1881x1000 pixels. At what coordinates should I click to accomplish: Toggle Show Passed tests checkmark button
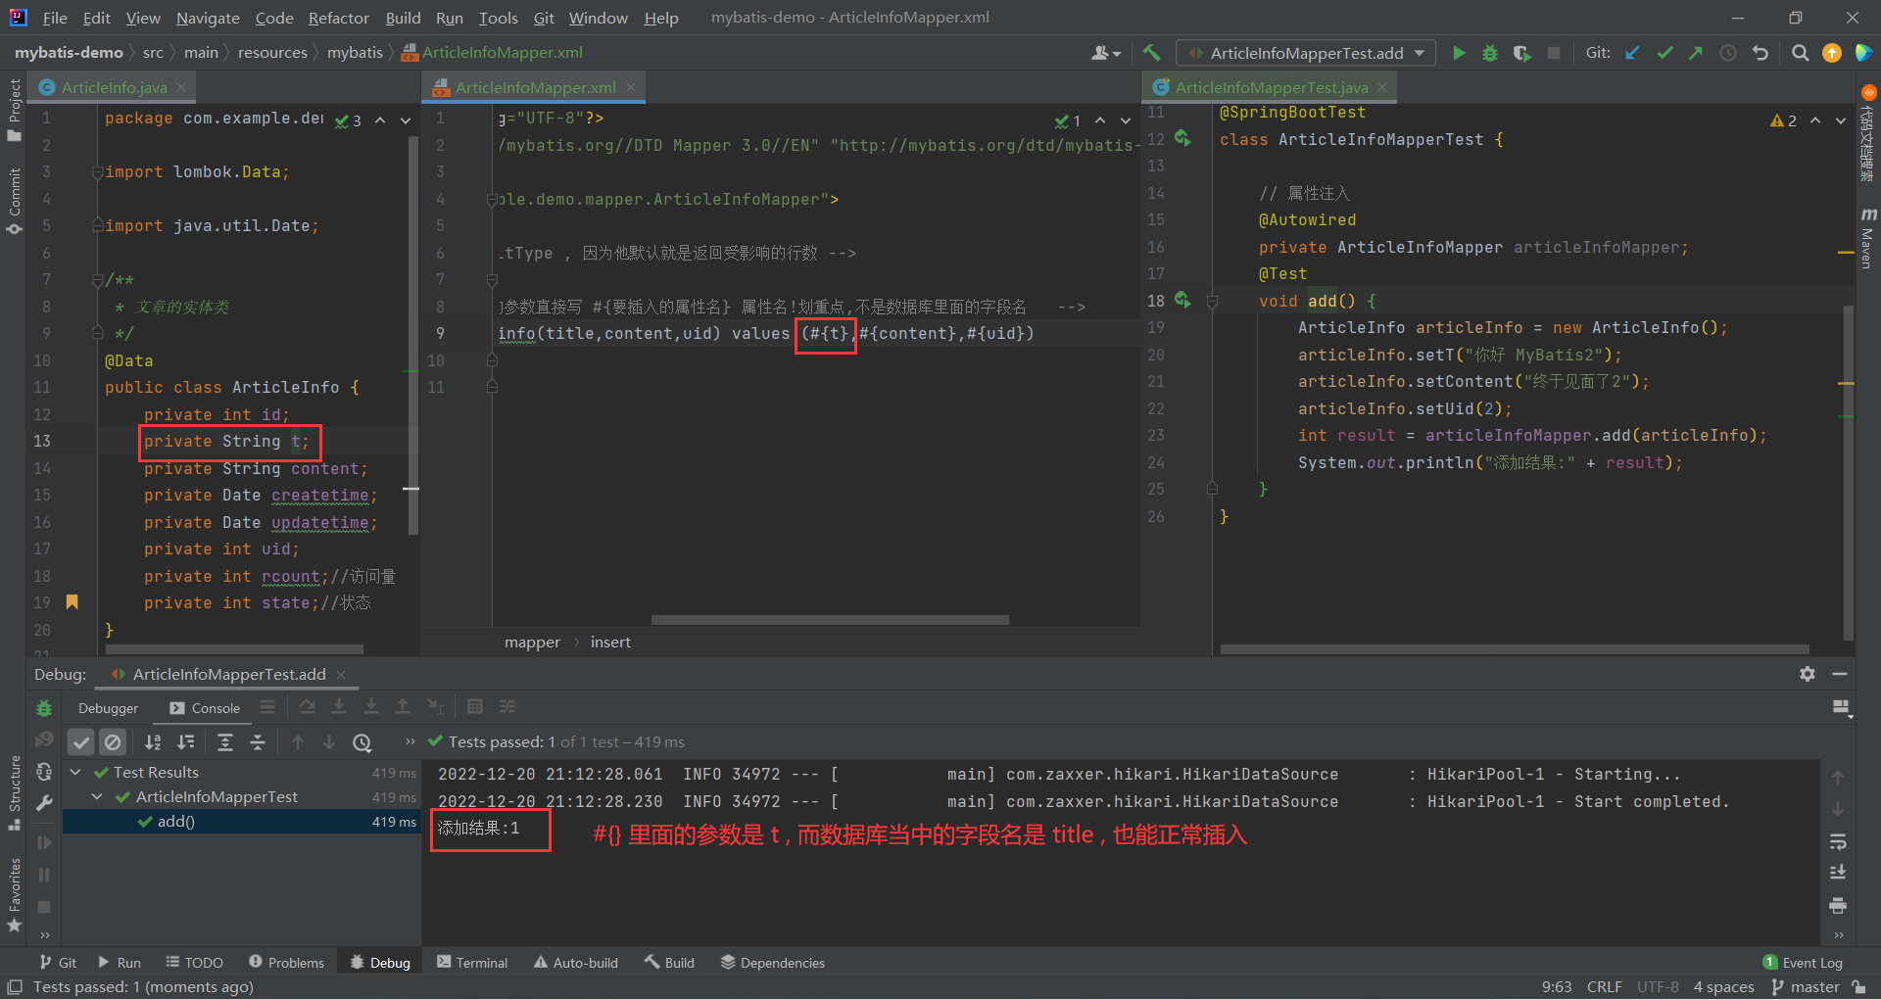click(81, 742)
